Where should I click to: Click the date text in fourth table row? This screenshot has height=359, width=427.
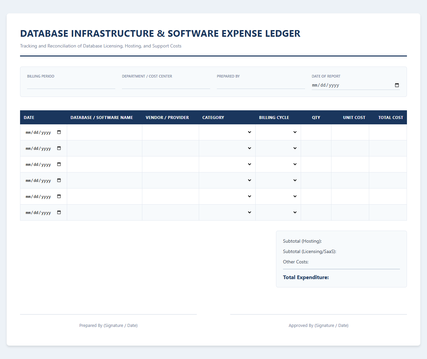coord(38,181)
